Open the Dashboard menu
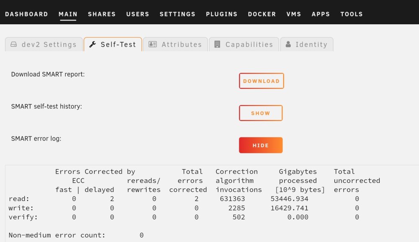 click(x=26, y=14)
